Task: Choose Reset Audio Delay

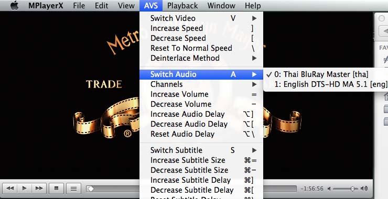Action: [201, 134]
